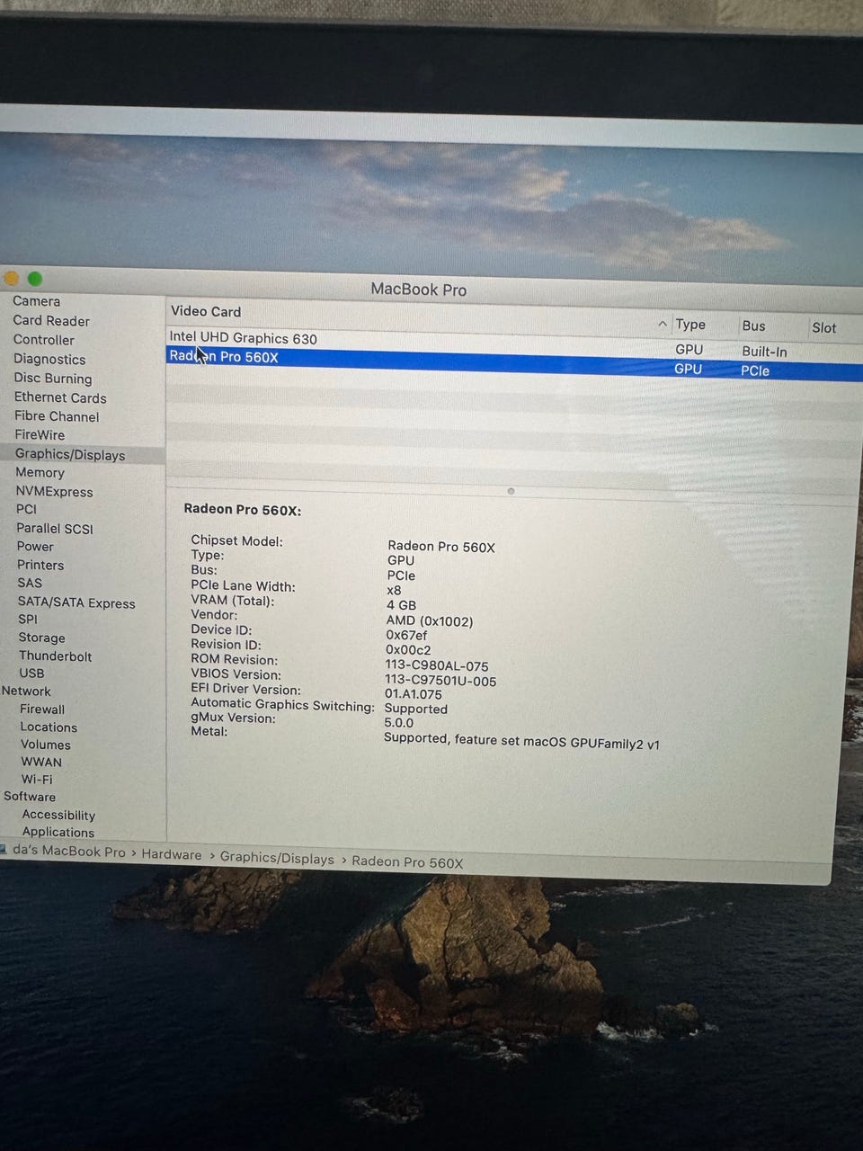Select Camera in the sidebar

coord(36,301)
